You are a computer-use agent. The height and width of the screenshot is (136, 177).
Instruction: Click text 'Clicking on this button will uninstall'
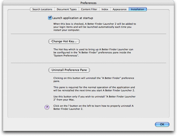(x=94, y=80)
